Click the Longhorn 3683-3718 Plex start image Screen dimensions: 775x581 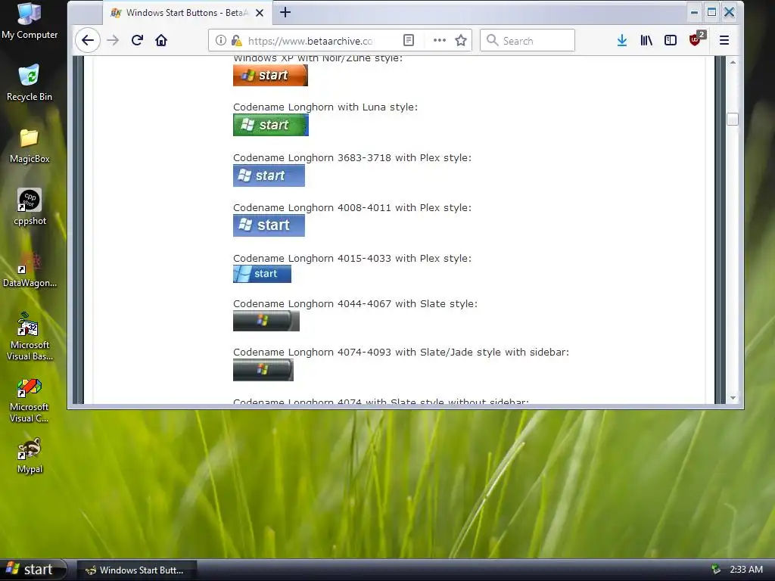coord(269,176)
